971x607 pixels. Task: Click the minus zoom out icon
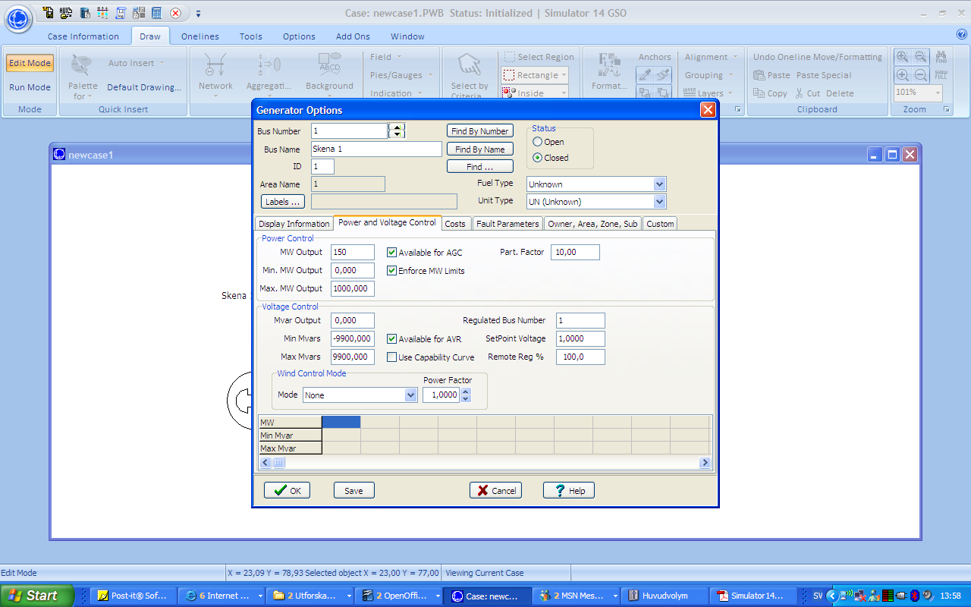click(x=921, y=75)
